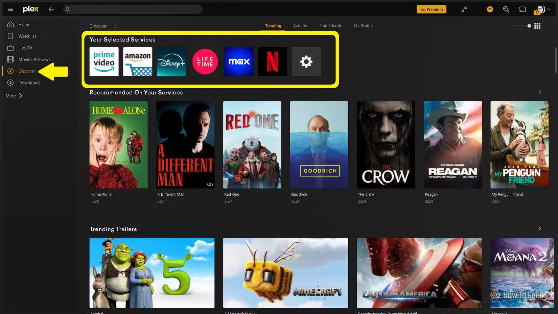Click the Red One title link
558x314 pixels.
[x=232, y=195]
